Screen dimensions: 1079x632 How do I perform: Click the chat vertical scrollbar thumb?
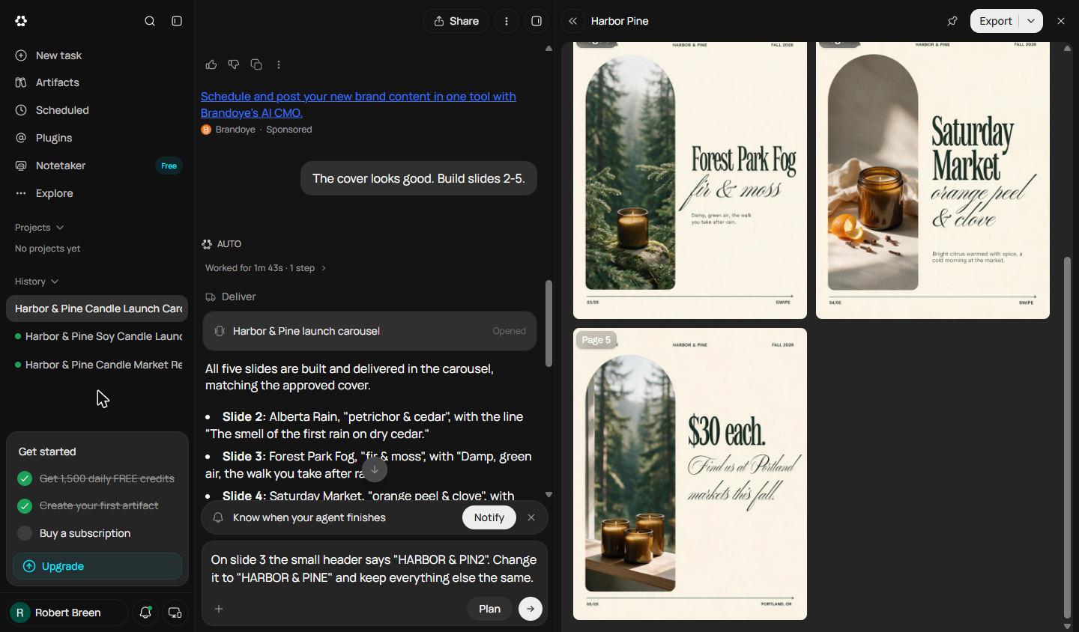(548, 323)
